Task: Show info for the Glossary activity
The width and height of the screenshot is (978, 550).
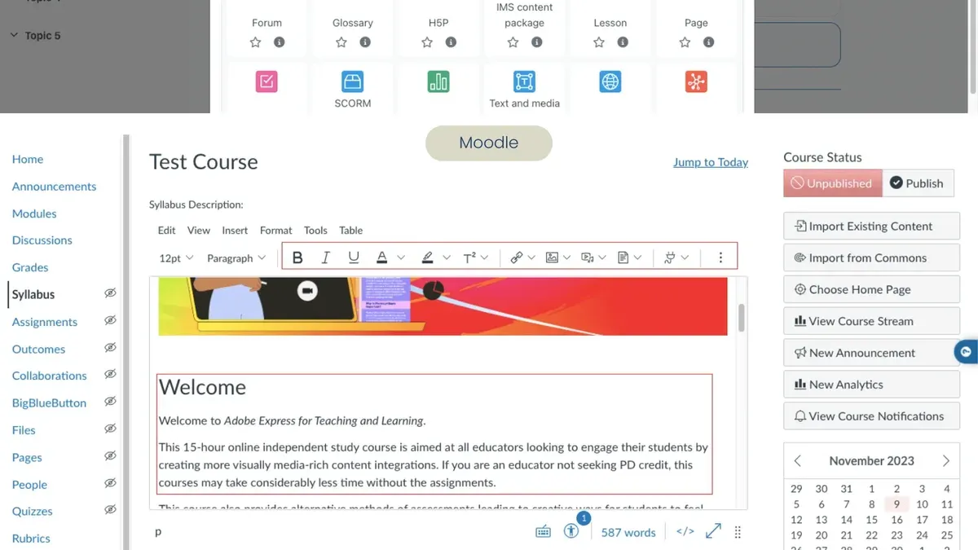Action: pos(365,42)
